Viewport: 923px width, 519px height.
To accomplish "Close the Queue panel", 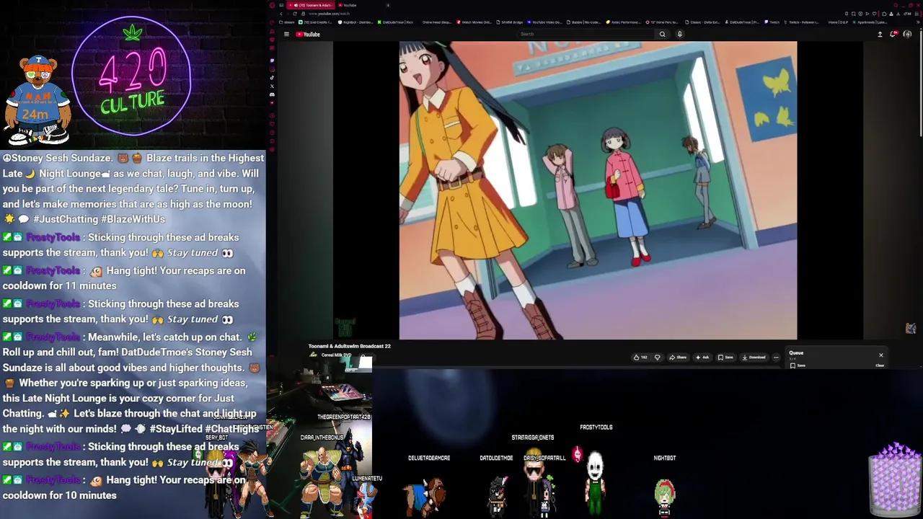I will click(880, 355).
